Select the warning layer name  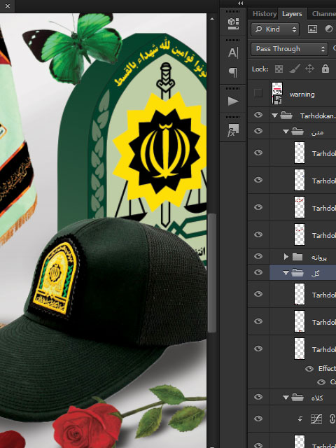point(302,94)
